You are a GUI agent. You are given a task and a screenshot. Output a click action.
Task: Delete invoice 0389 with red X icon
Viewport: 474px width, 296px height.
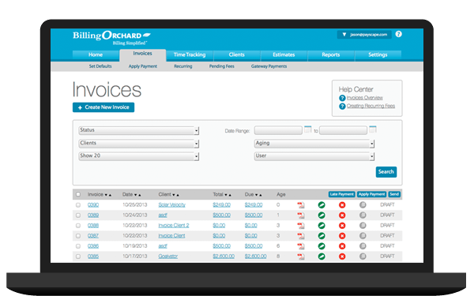[342, 215]
